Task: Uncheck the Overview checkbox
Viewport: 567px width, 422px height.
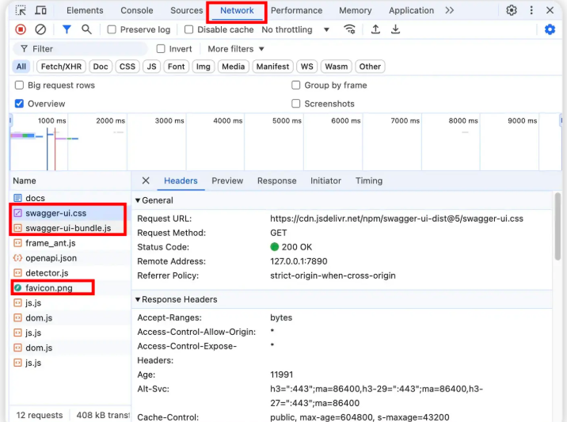Action: [x=20, y=104]
